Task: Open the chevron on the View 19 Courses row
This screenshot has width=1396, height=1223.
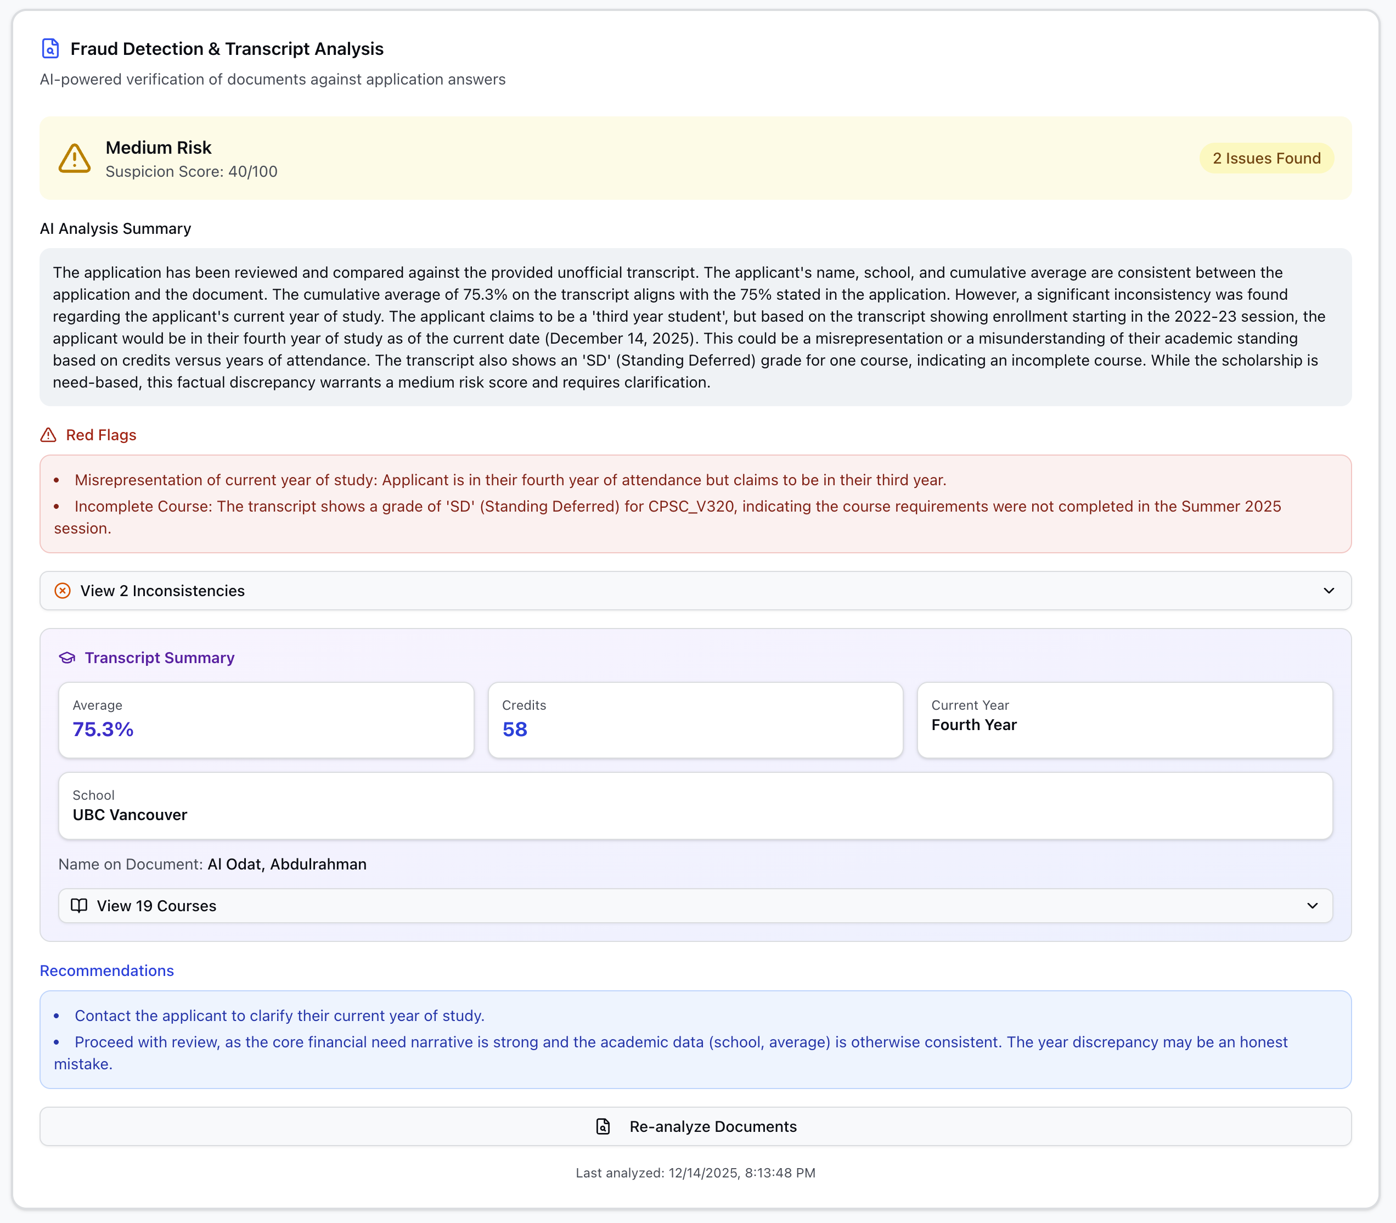Action: (1311, 906)
